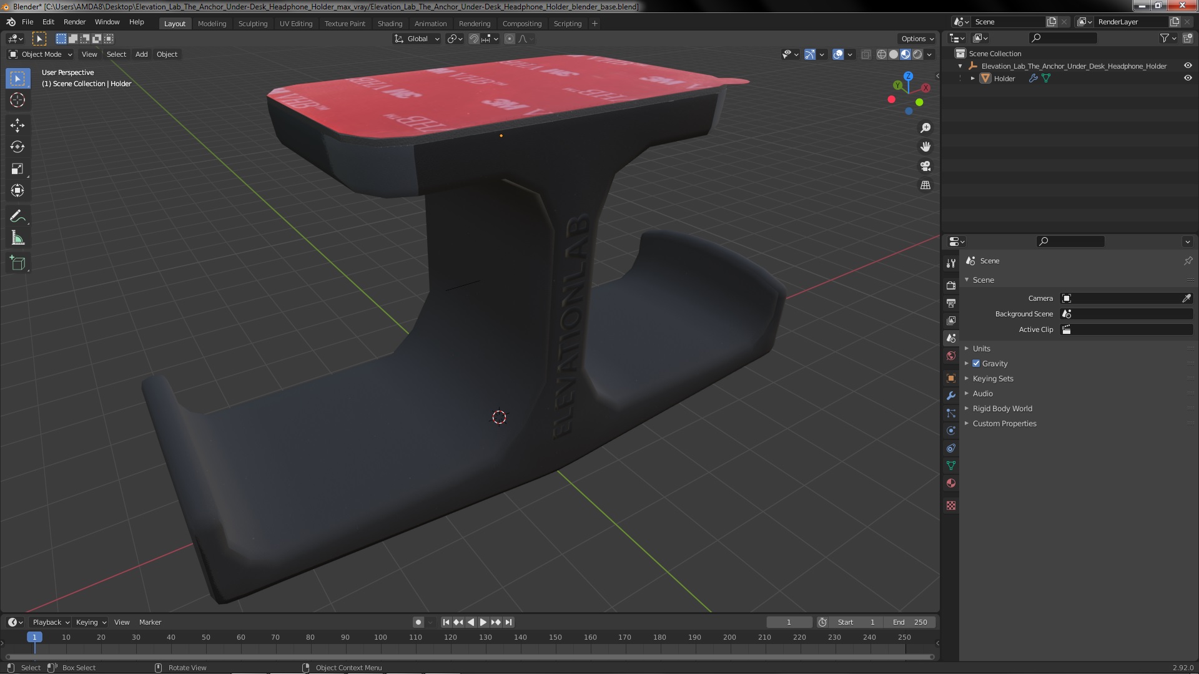Open the Object Constraints properties tab

pyautogui.click(x=951, y=448)
